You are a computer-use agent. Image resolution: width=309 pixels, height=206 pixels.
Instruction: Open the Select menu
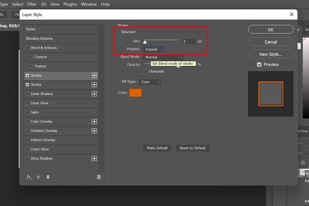coord(18,4)
